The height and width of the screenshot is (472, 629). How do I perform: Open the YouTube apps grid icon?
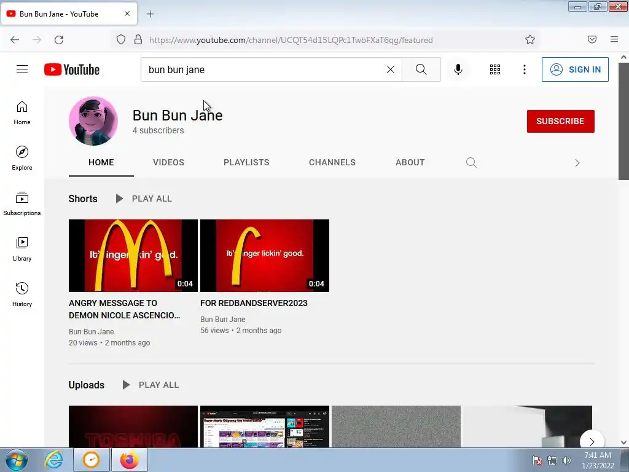point(495,69)
